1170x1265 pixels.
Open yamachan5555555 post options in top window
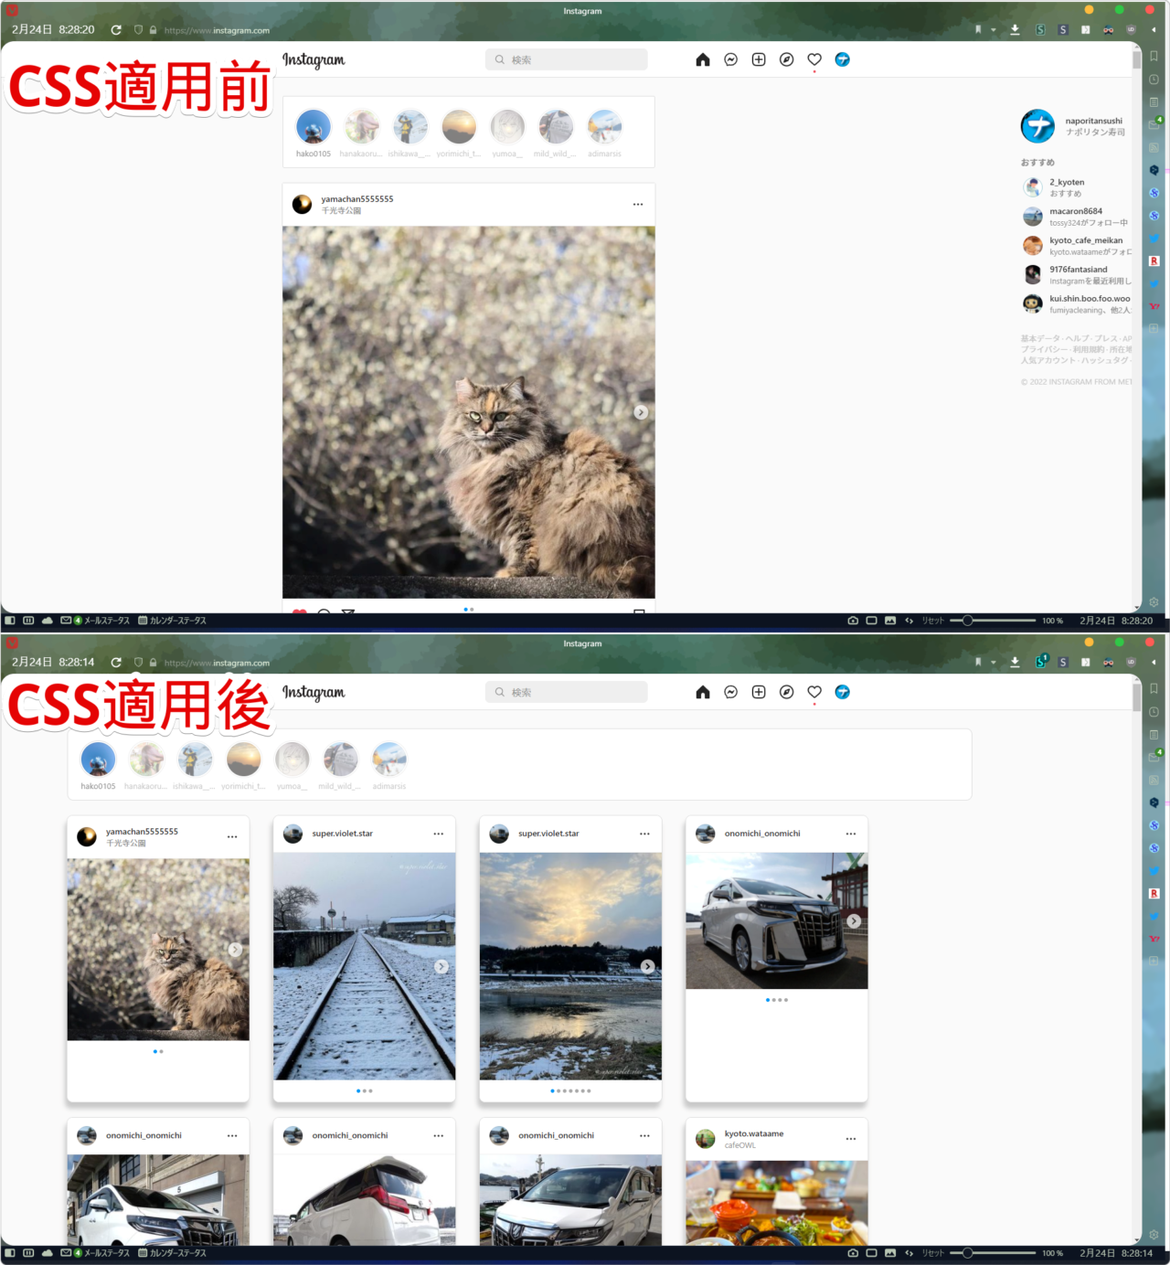click(638, 205)
